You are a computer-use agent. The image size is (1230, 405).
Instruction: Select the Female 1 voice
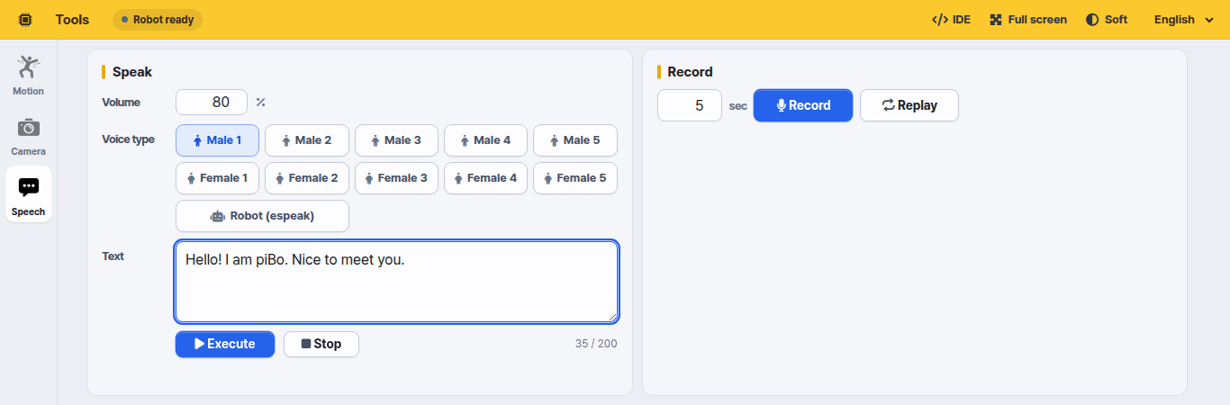tap(217, 178)
